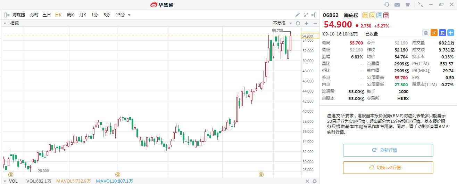
Task: Select the 日K daily candlestick tab
Action: tap(58, 15)
